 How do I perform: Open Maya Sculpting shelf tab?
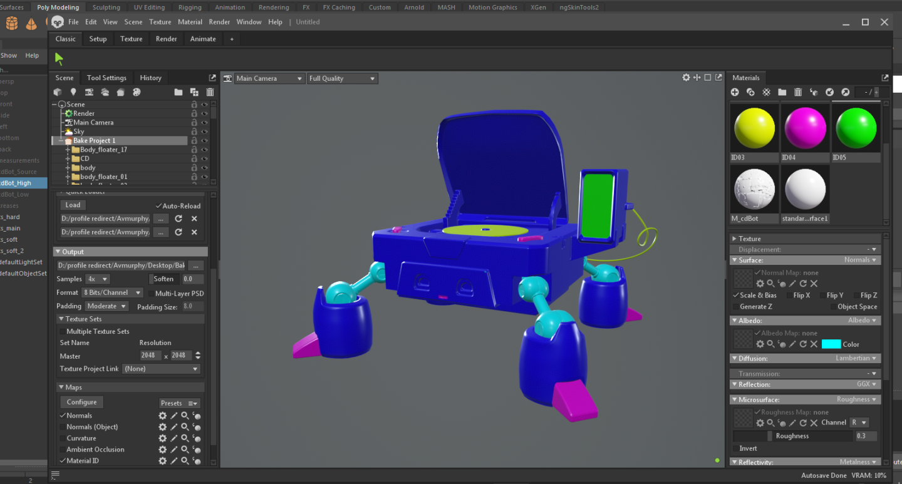[106, 8]
